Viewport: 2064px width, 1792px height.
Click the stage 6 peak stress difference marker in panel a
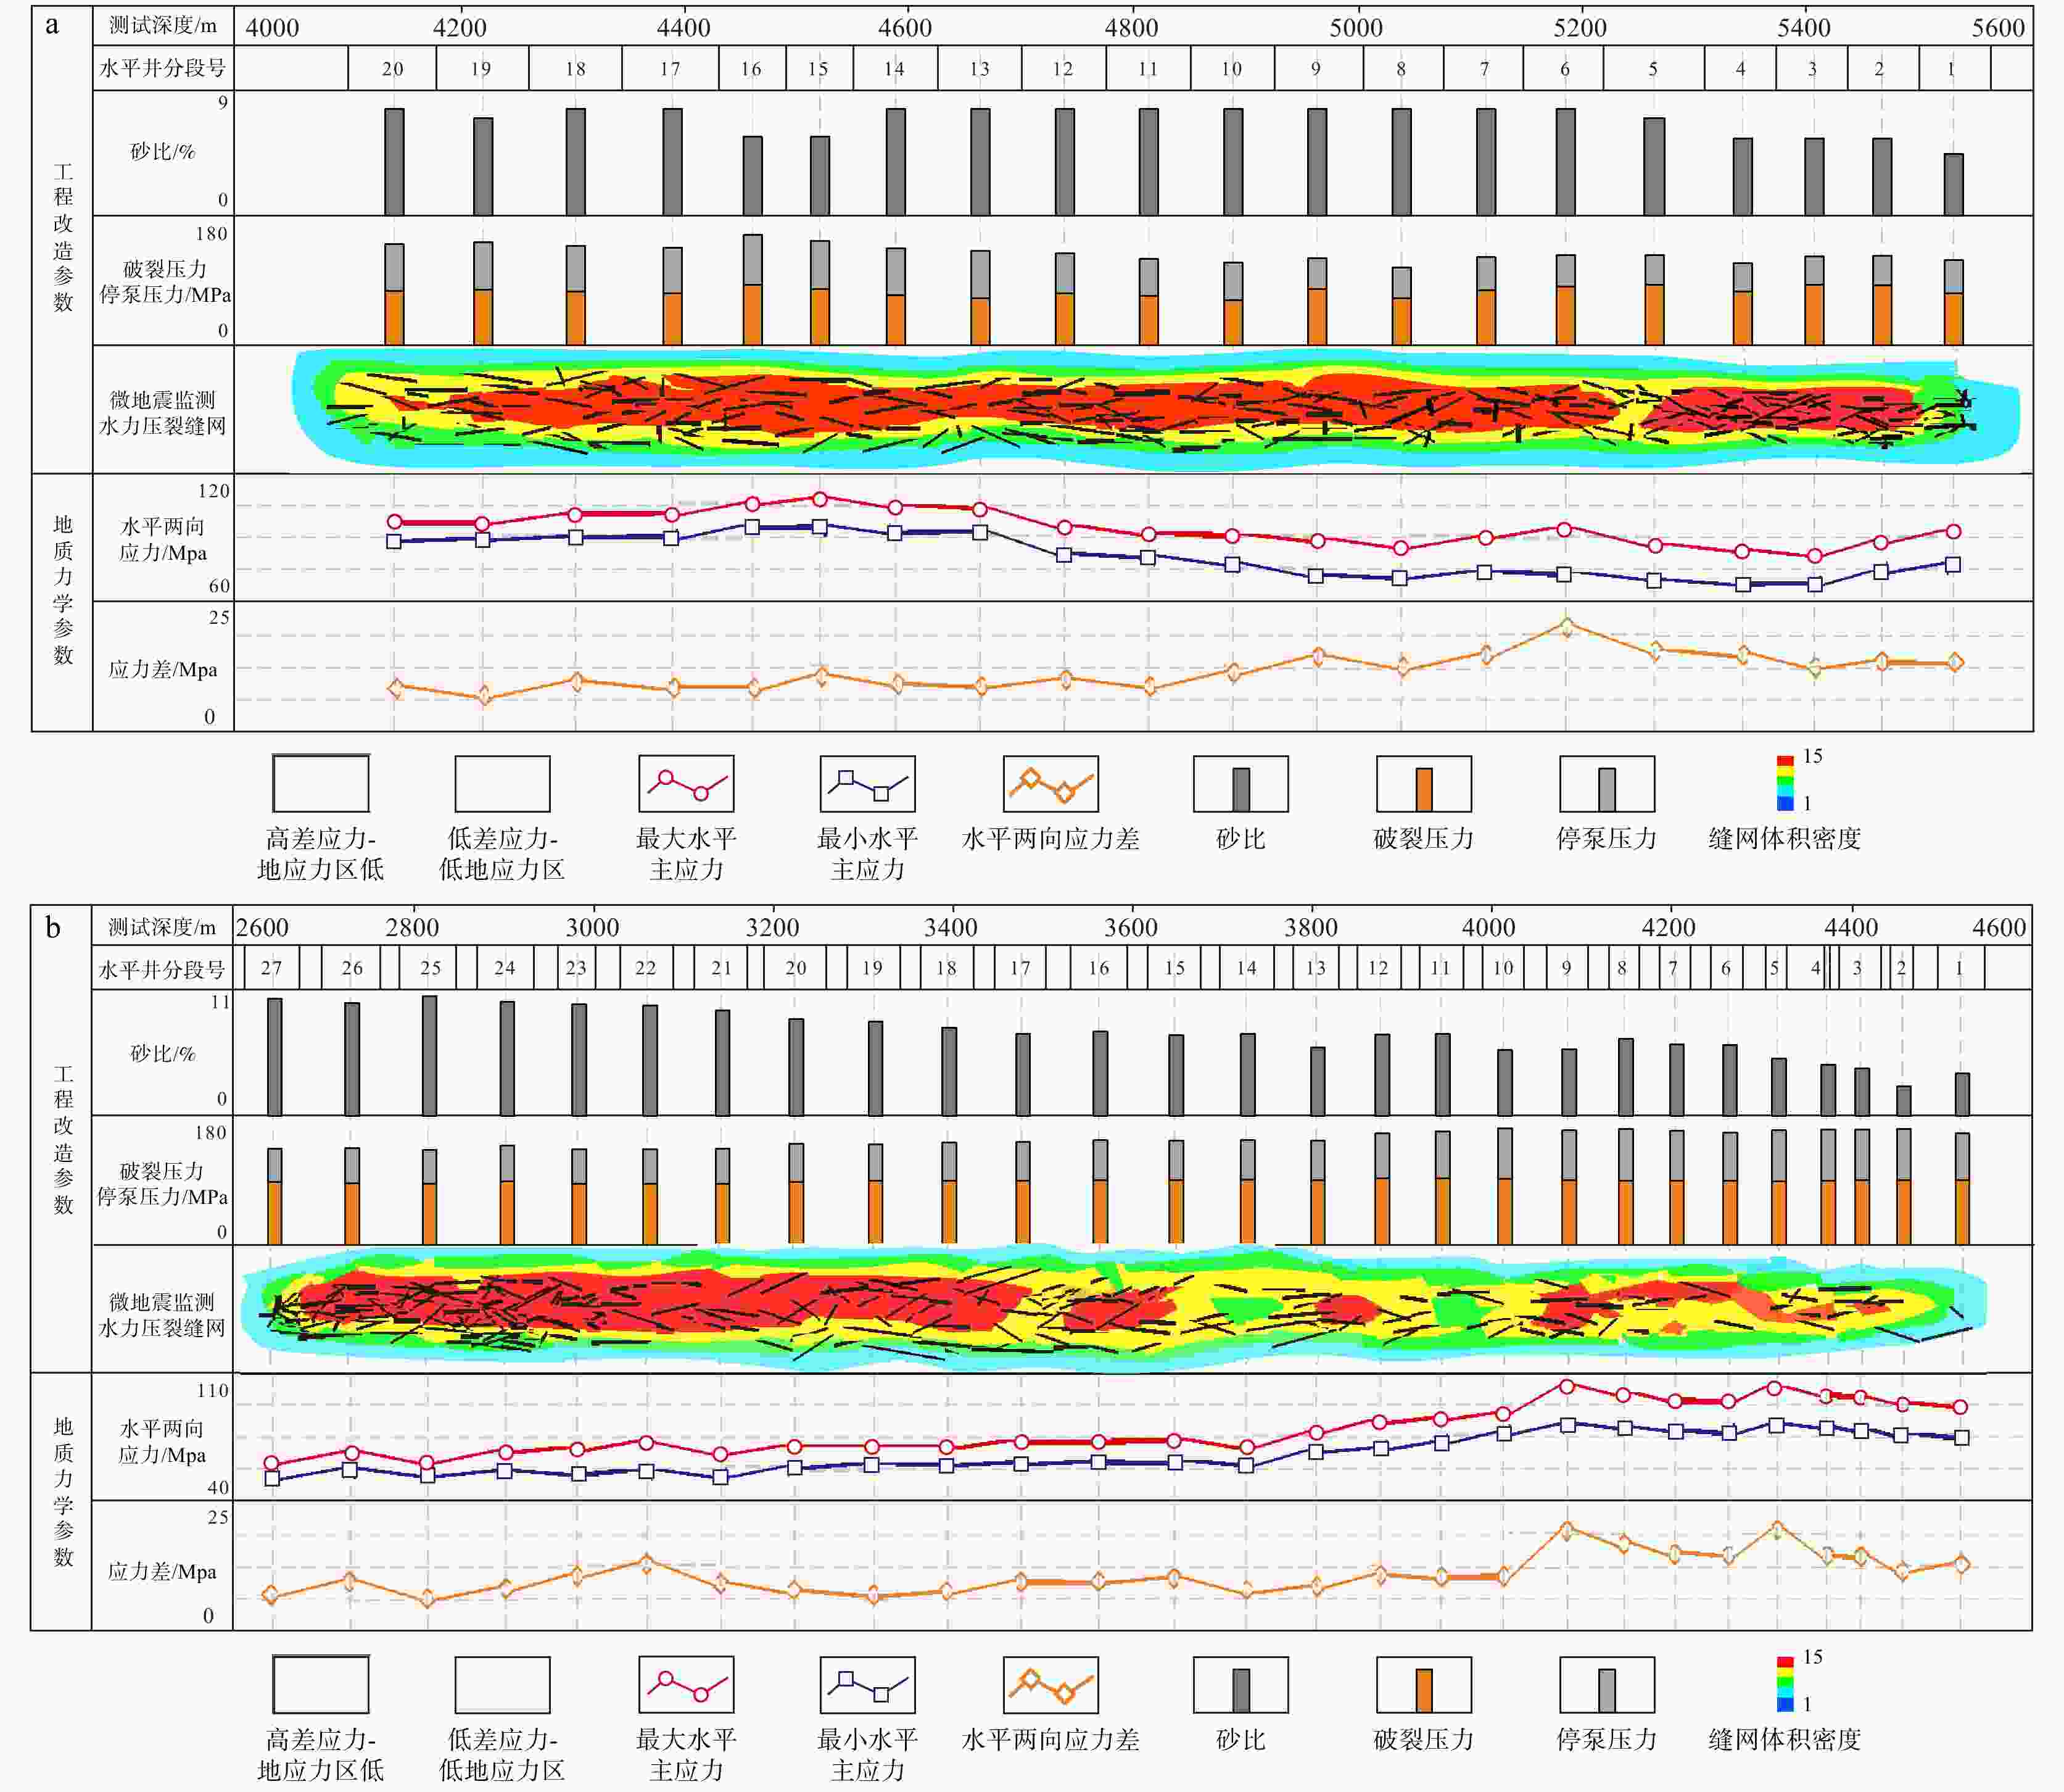[1566, 627]
